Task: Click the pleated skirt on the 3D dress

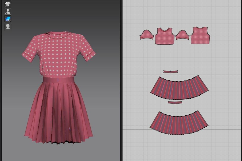Action: point(58,114)
